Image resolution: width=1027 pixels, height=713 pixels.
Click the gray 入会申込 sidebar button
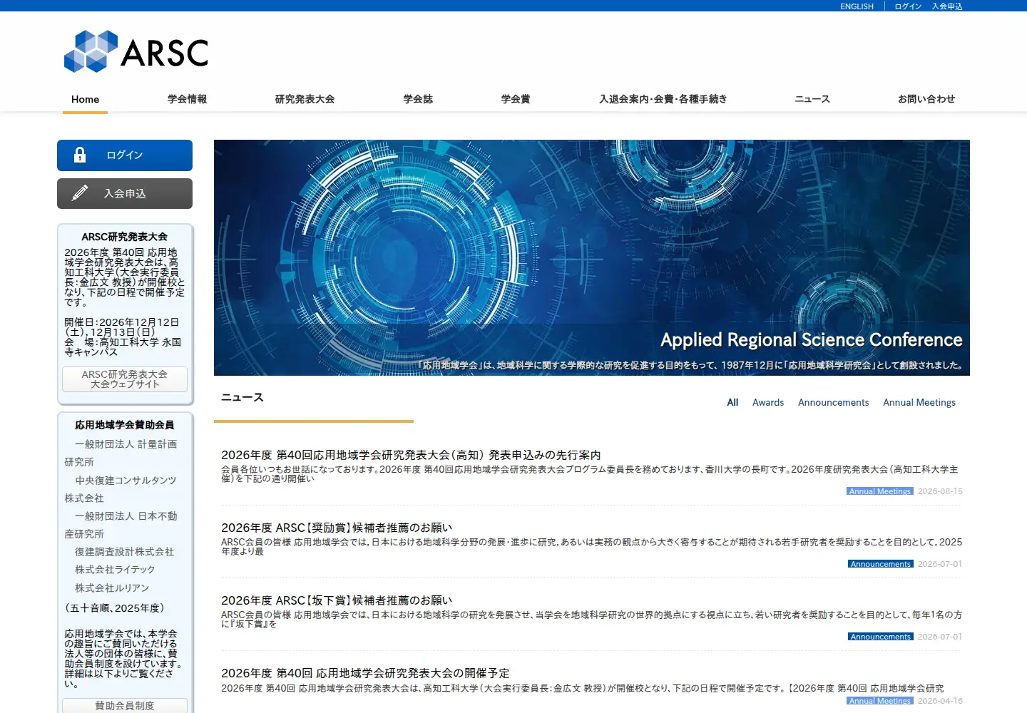[x=125, y=193]
